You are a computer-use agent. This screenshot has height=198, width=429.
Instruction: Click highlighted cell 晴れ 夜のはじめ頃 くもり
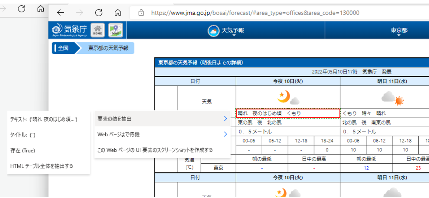[288, 113]
